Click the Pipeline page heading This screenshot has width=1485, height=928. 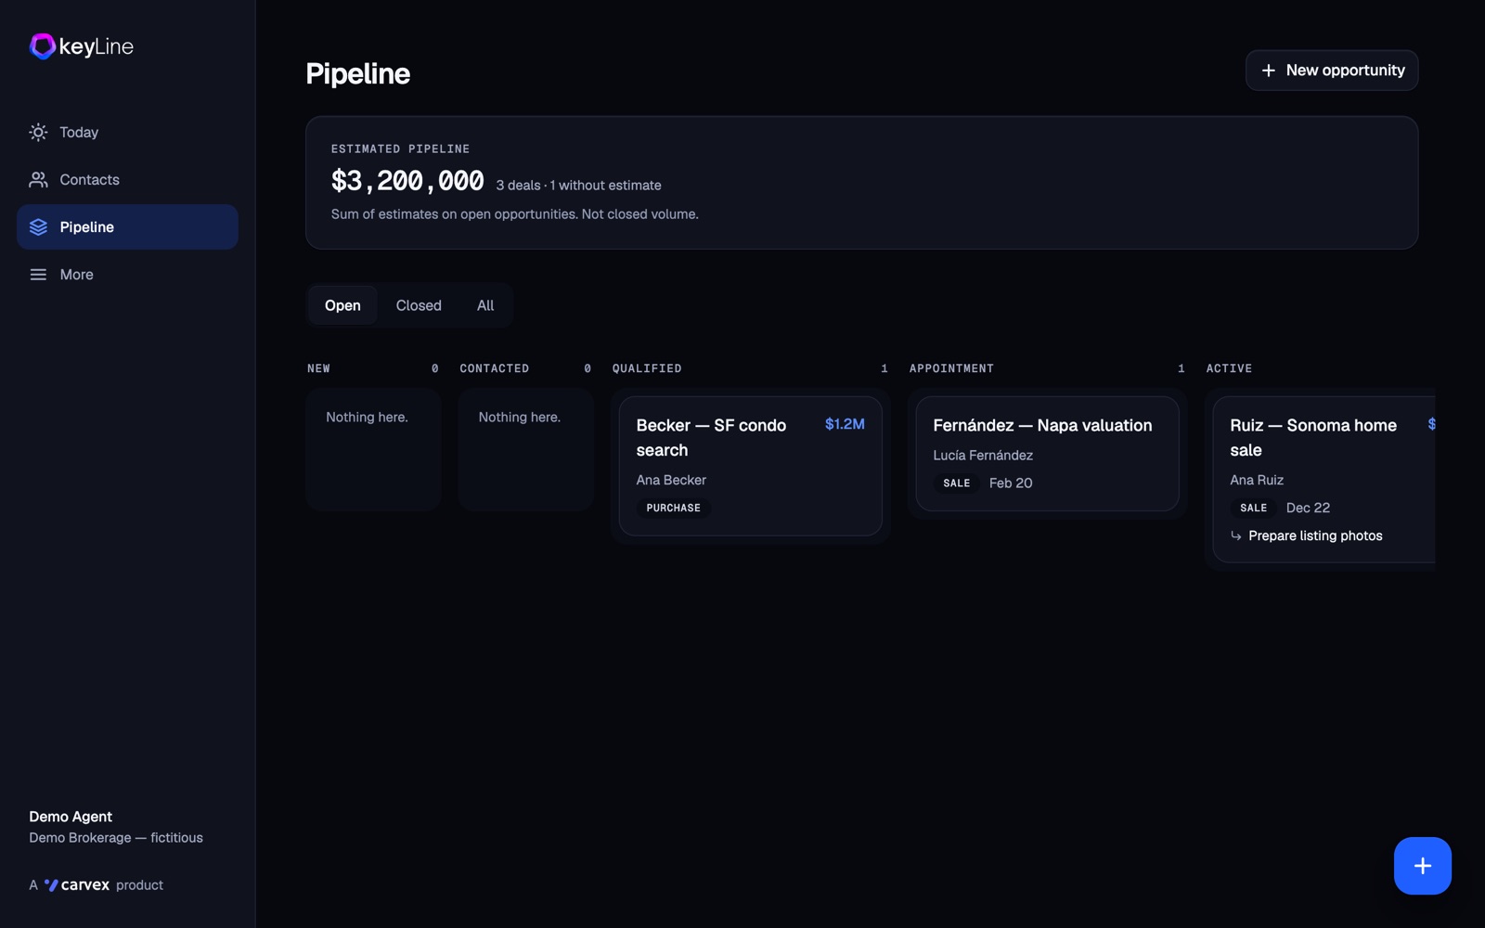[x=357, y=74]
